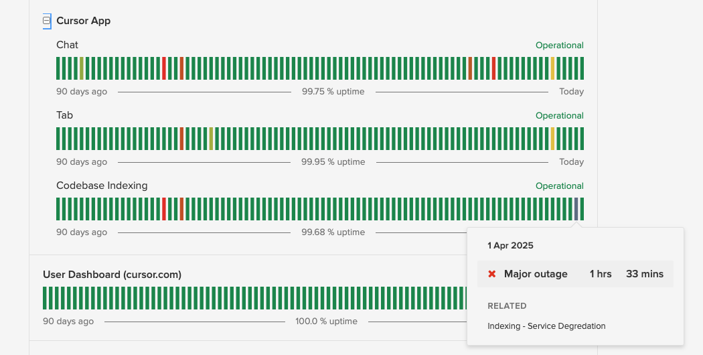Open the Indexing - Service Degredation incident link
The image size is (703, 355).
[x=546, y=326]
